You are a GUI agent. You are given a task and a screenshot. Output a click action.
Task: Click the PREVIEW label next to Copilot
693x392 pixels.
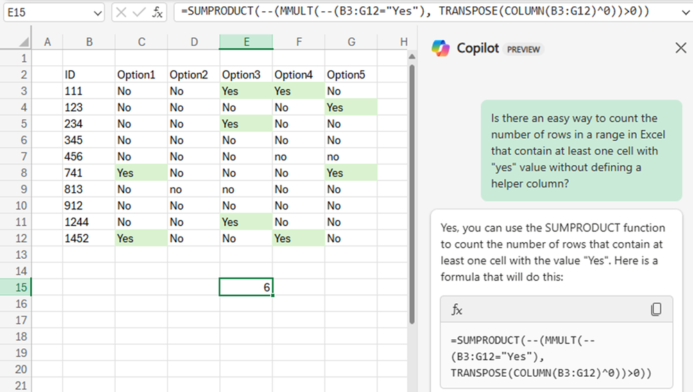pos(523,49)
